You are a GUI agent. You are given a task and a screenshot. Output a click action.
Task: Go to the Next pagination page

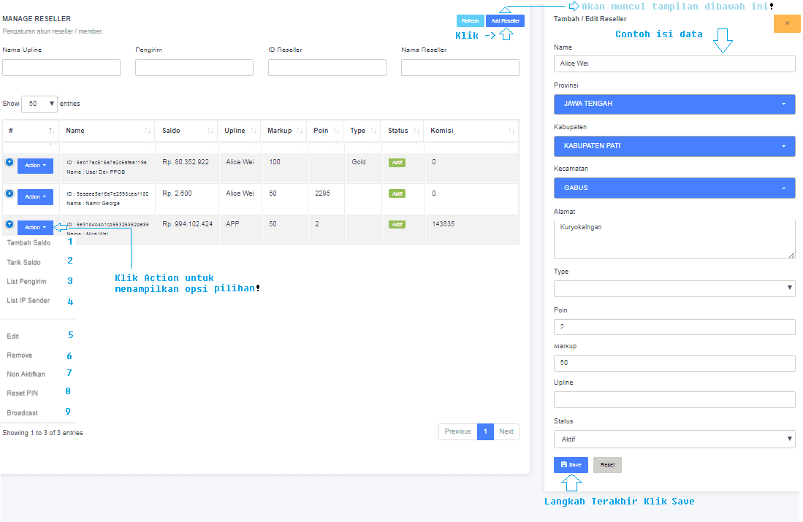(506, 431)
